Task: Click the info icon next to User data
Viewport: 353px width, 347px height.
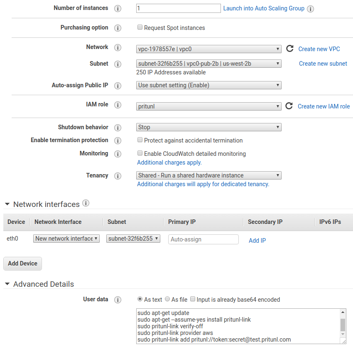Action: click(118, 300)
